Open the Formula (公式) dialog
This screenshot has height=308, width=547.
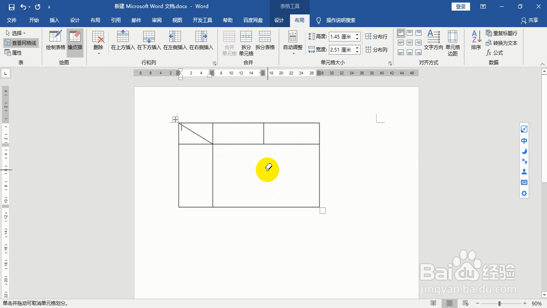point(495,53)
